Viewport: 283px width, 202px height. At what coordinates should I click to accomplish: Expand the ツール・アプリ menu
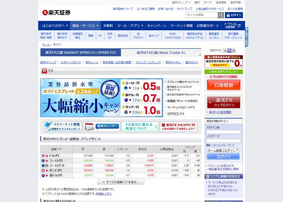tap(130, 25)
